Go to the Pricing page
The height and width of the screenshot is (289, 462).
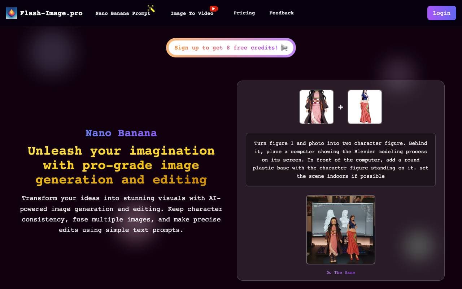(244, 13)
